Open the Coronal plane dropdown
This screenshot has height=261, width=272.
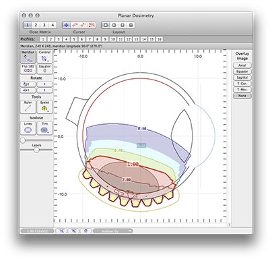coord(44,57)
